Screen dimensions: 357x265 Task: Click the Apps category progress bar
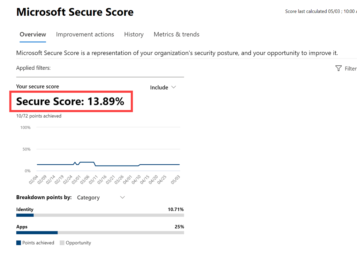(100, 233)
